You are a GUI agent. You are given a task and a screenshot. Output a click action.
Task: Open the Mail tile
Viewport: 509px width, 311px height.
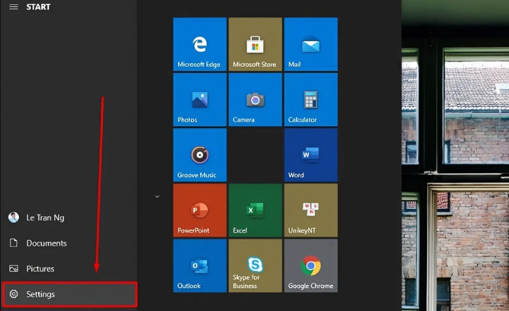point(310,44)
